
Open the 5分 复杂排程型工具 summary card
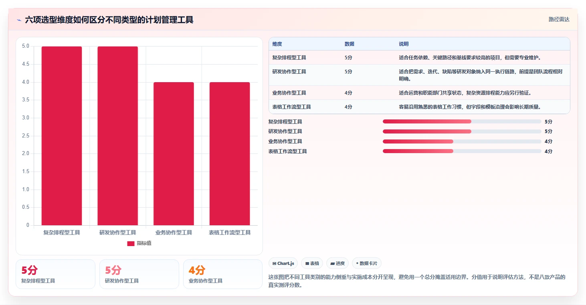click(x=55, y=274)
